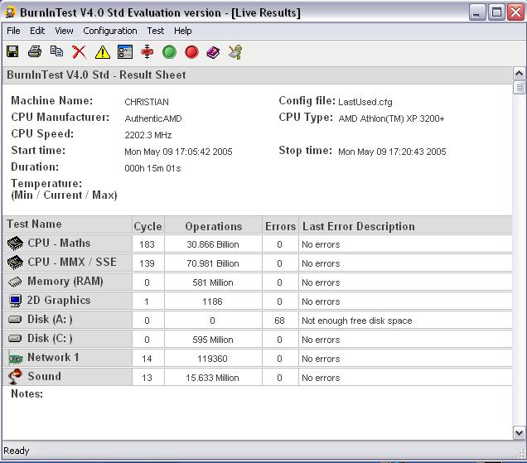Click the Ready status bar text
This screenshot has width=527, height=463.
[x=16, y=451]
